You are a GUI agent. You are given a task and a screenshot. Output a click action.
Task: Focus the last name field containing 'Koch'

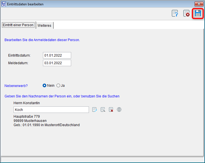click(x=51, y=110)
